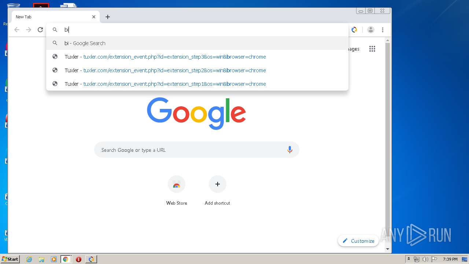
Task: Click the network tray icon
Action: (x=417, y=259)
